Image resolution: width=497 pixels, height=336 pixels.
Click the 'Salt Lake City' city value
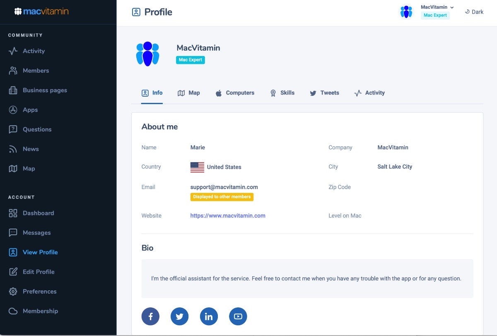(x=395, y=167)
